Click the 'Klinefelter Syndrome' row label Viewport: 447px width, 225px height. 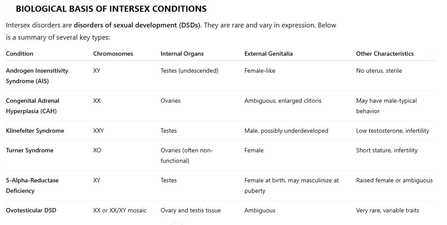tap(35, 131)
